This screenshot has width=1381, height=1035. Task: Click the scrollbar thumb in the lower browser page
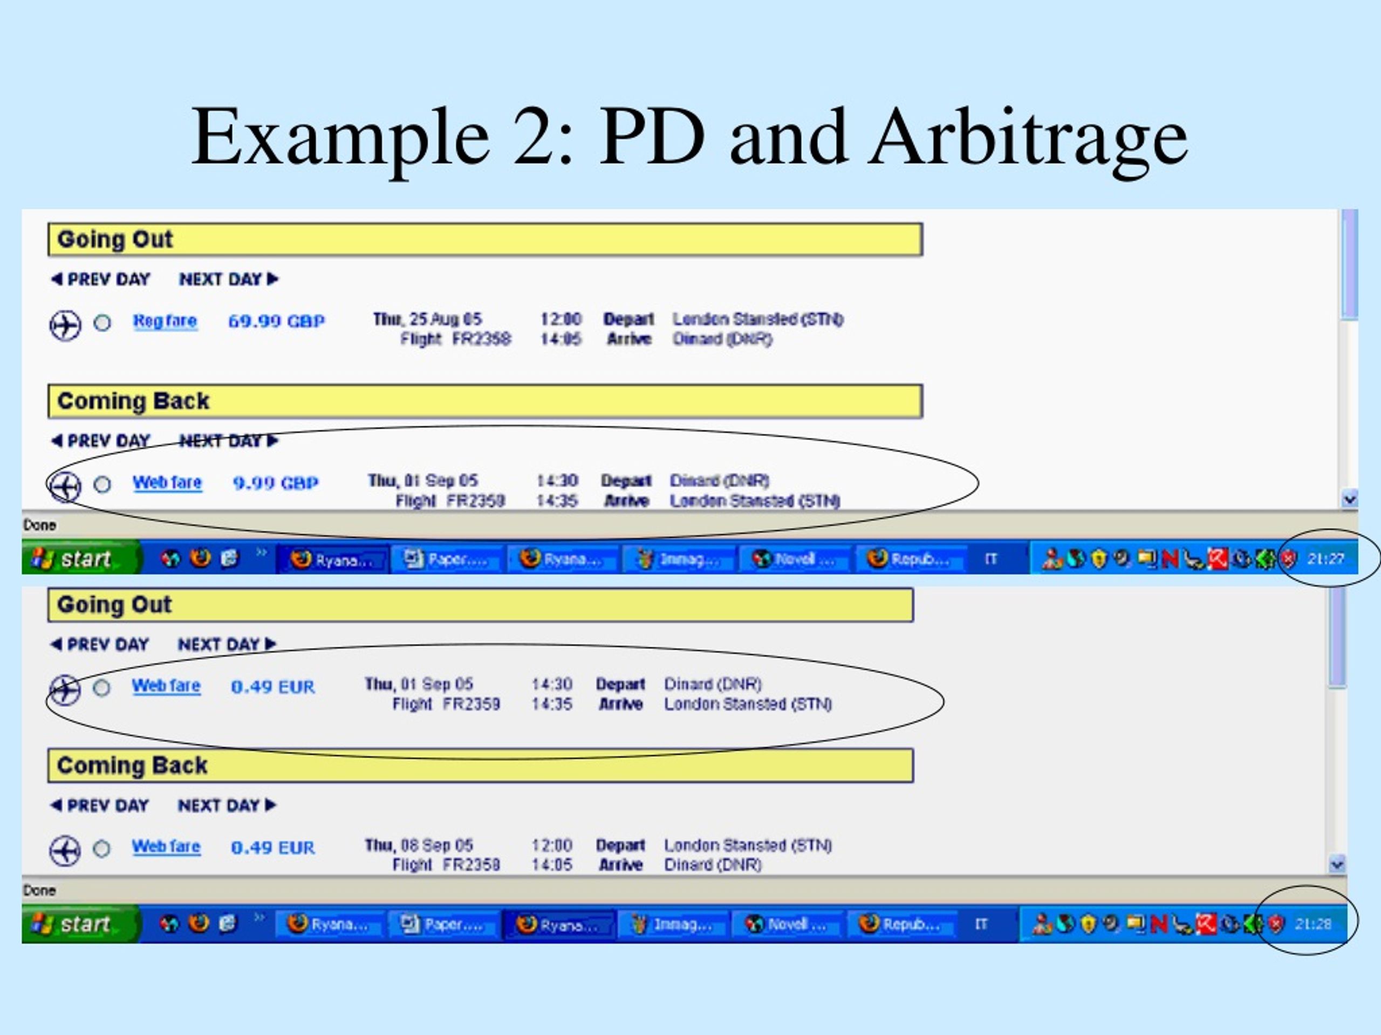(x=1337, y=638)
